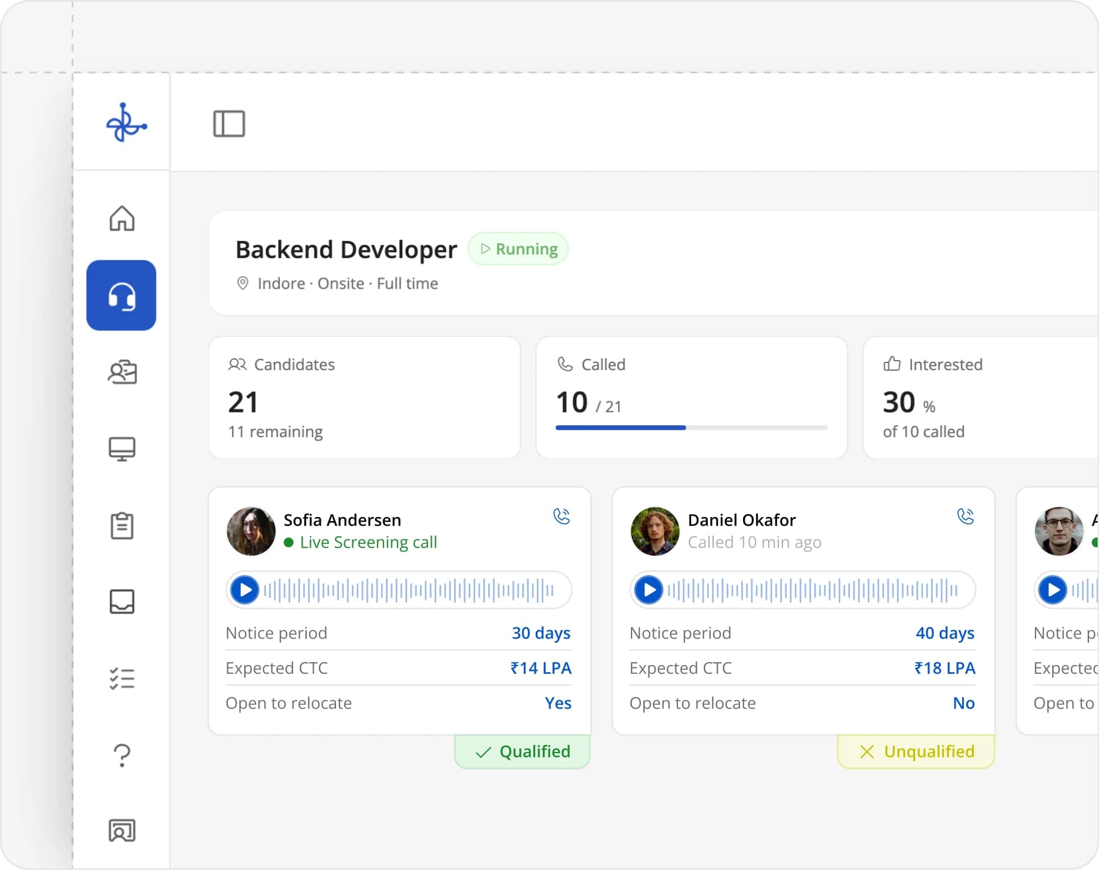
Task: Click the Indore · Onsite · Full time text
Action: coord(348,283)
